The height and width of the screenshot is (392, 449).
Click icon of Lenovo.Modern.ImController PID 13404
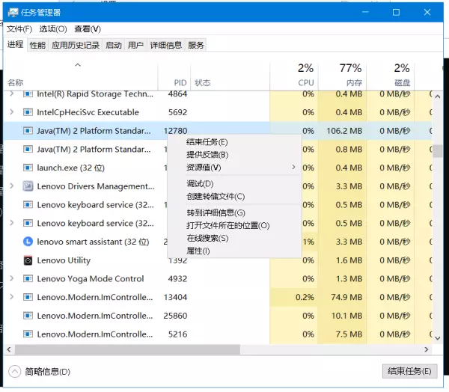click(x=28, y=297)
